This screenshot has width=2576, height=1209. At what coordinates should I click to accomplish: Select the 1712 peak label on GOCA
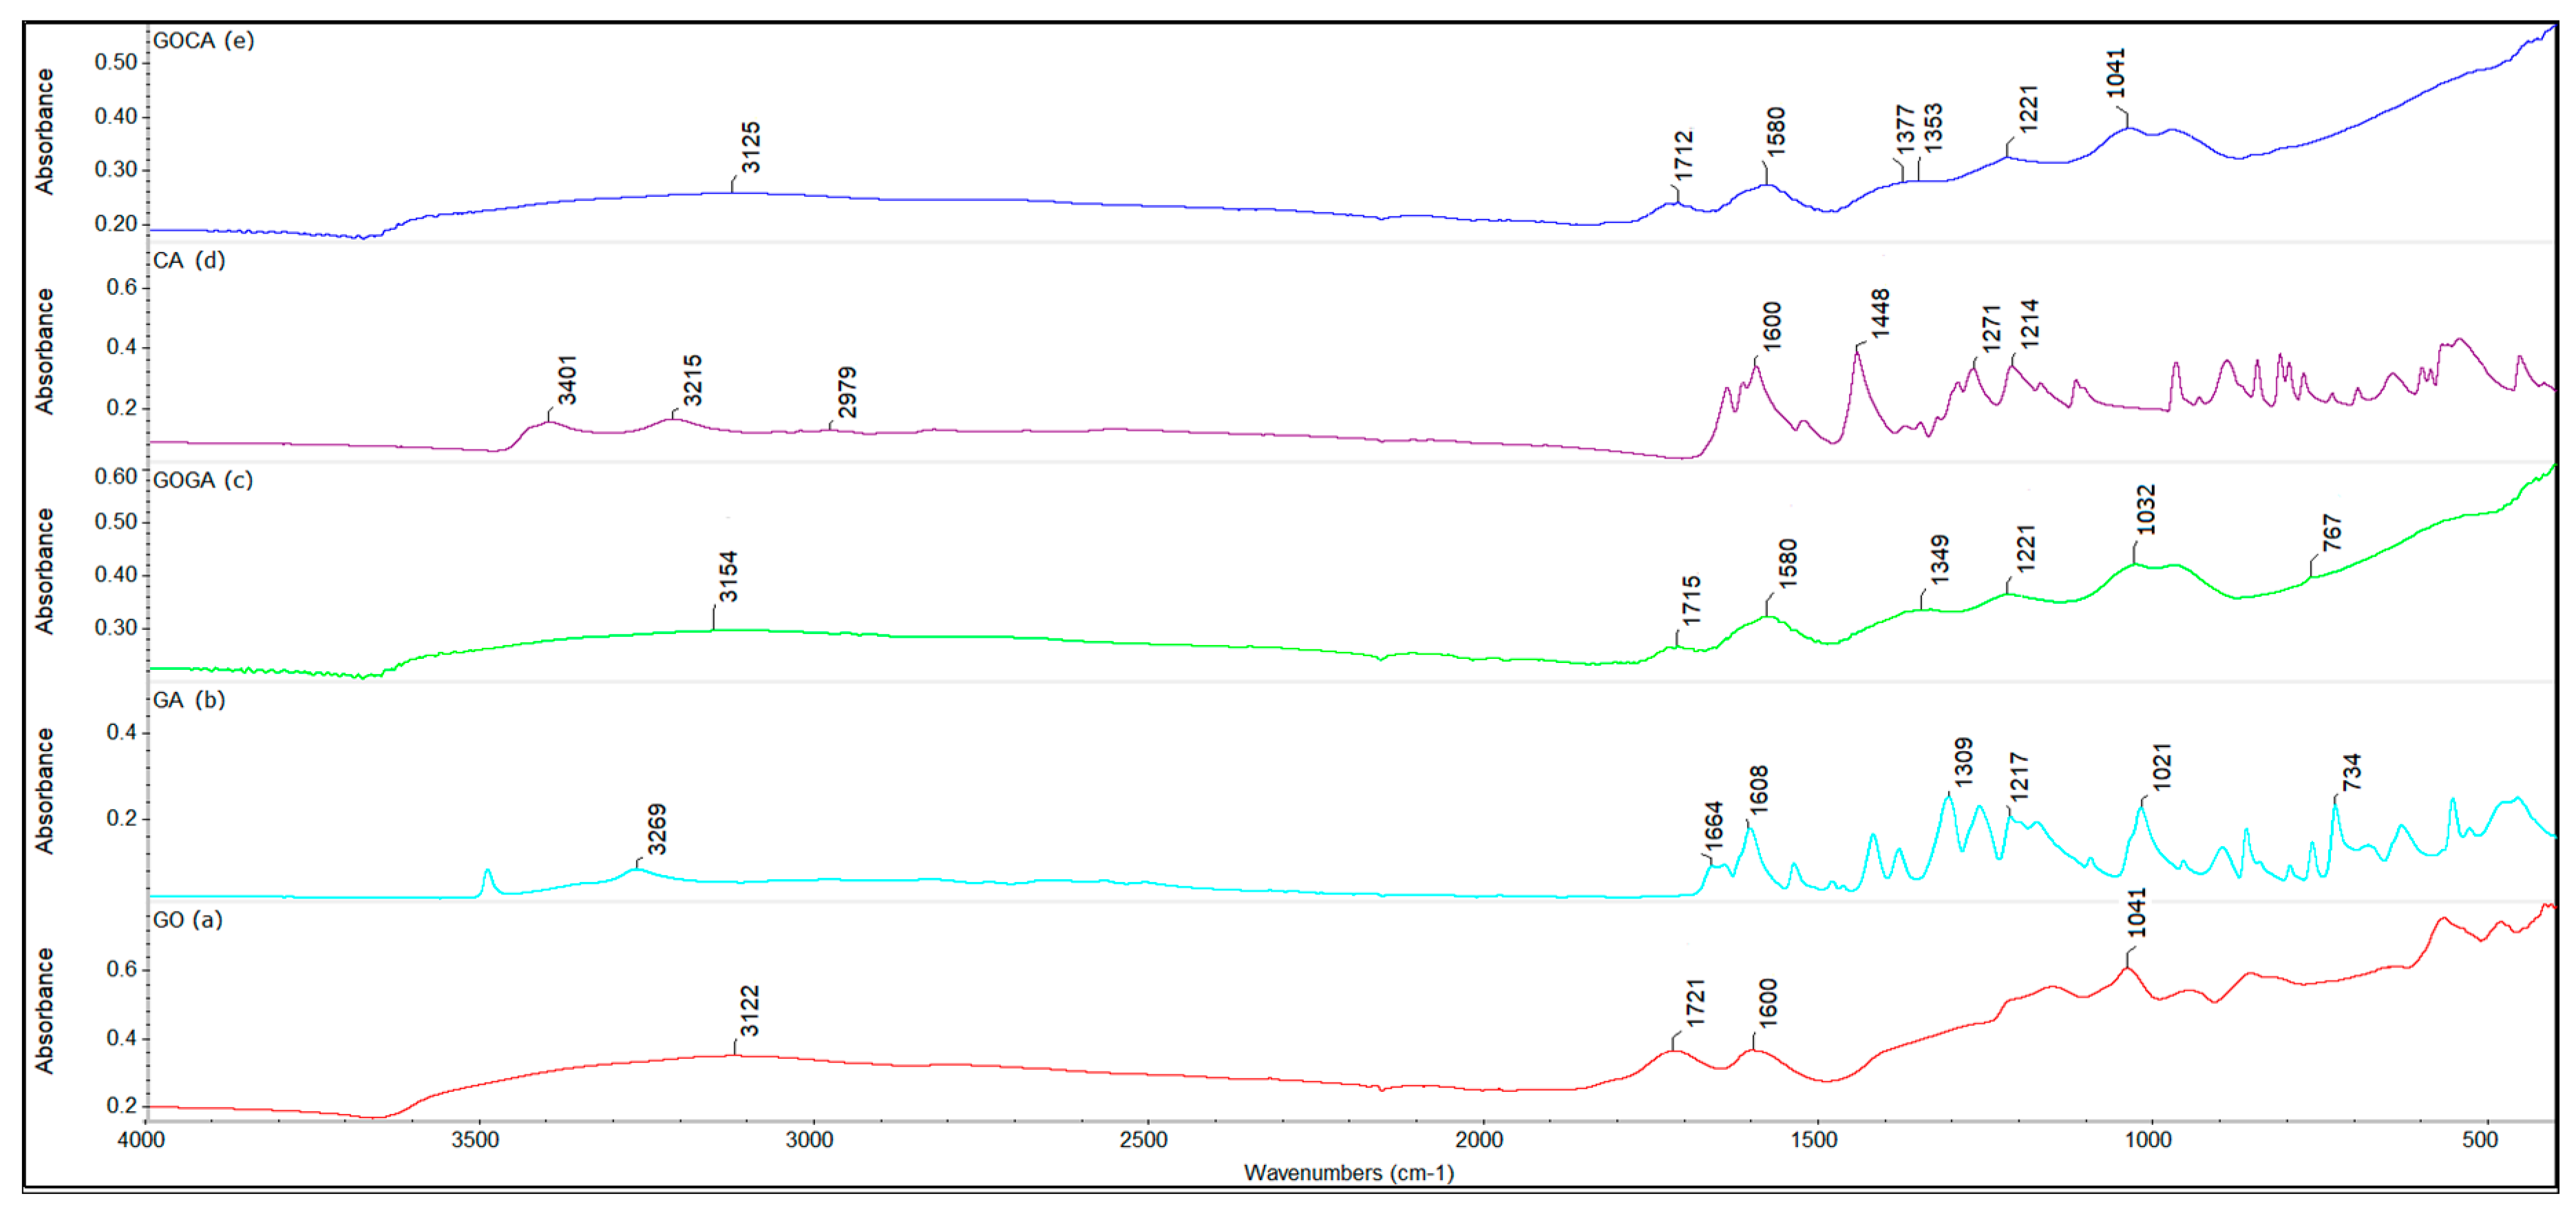pyautogui.click(x=1684, y=156)
